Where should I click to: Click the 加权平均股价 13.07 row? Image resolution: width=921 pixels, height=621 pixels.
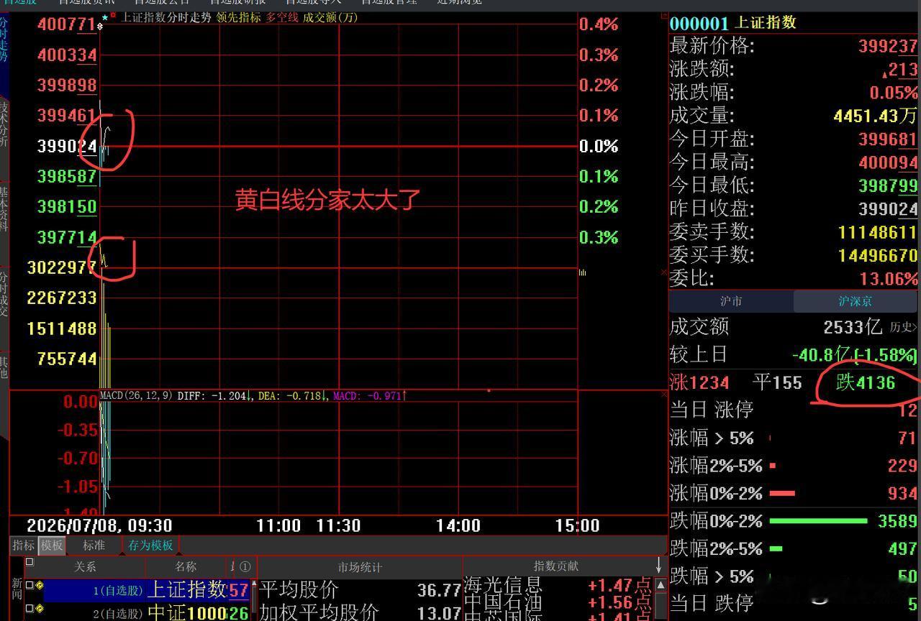[360, 612]
